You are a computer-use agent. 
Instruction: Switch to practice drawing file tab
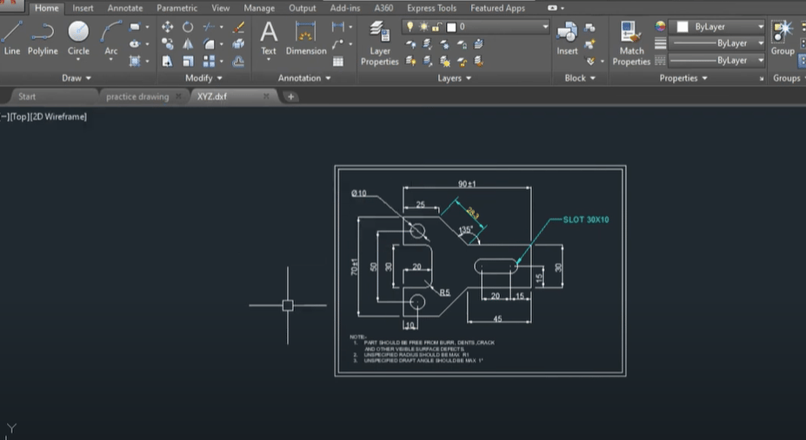(x=137, y=96)
